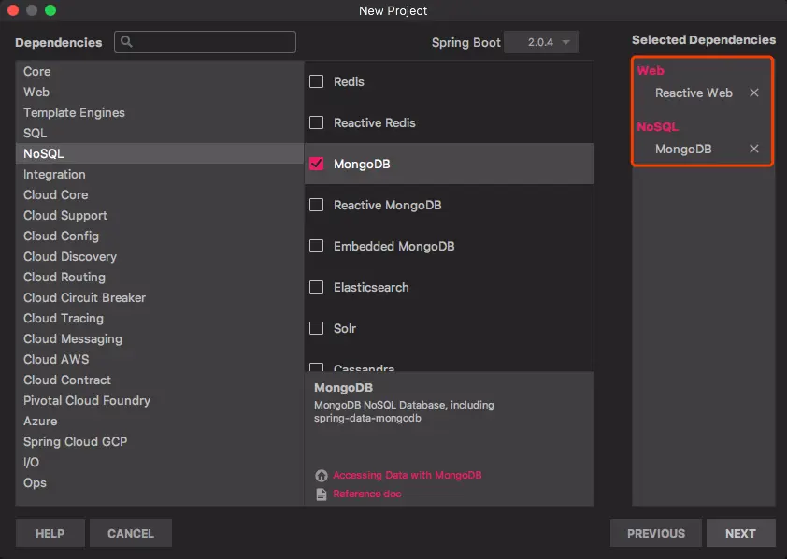Select the Spring Cloud GCP category

point(160,441)
